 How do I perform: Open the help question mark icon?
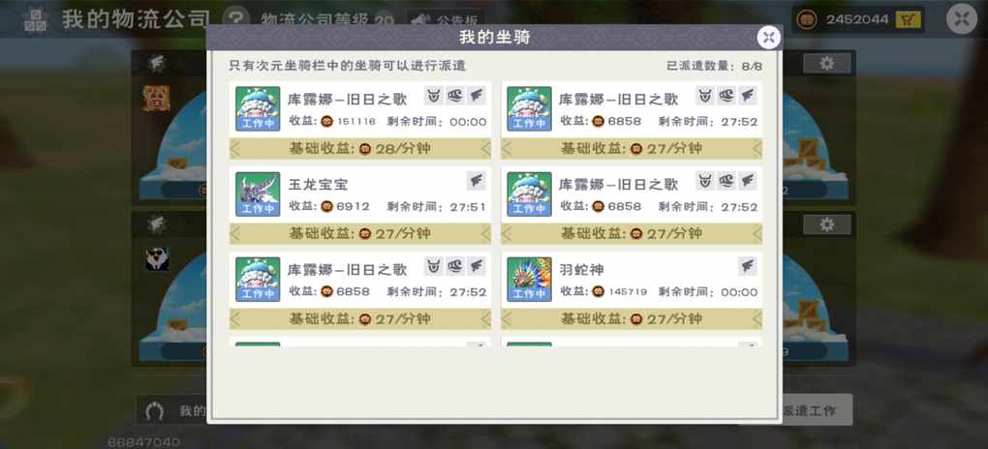(235, 17)
